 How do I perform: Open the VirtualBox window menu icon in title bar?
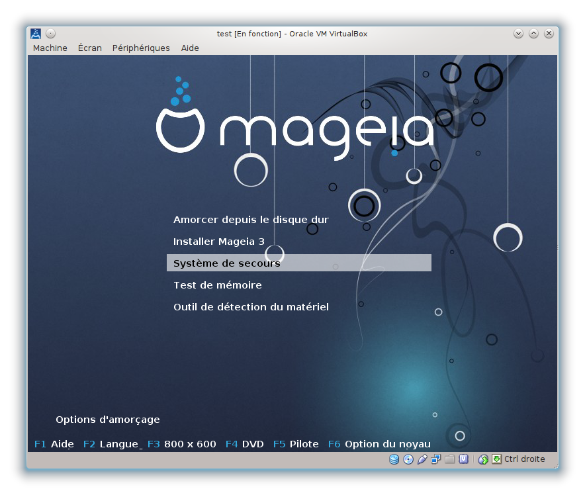36,34
